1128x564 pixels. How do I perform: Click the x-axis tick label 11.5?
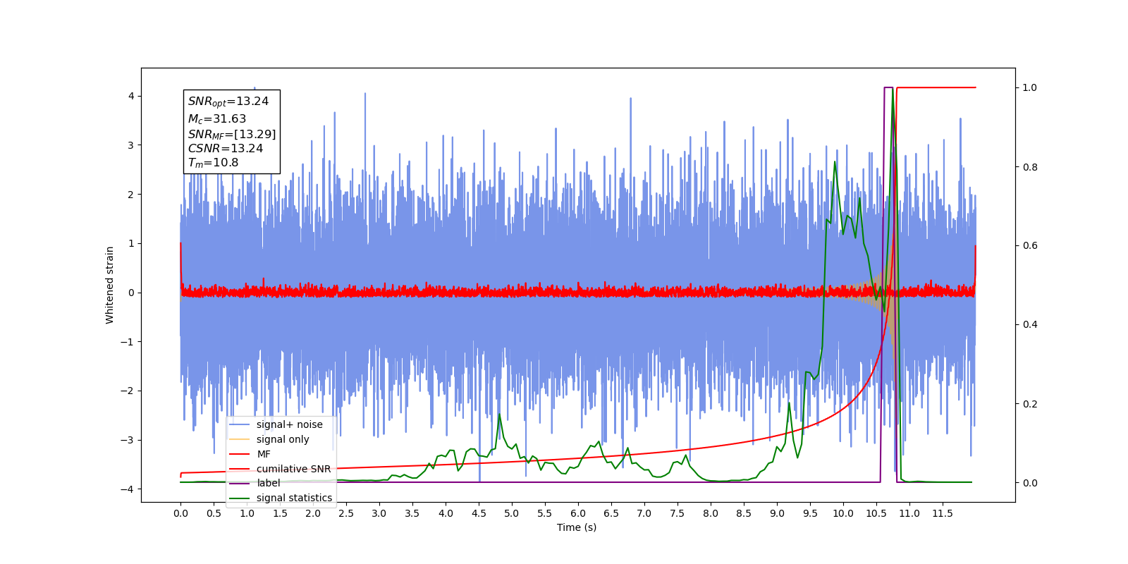[x=943, y=513]
